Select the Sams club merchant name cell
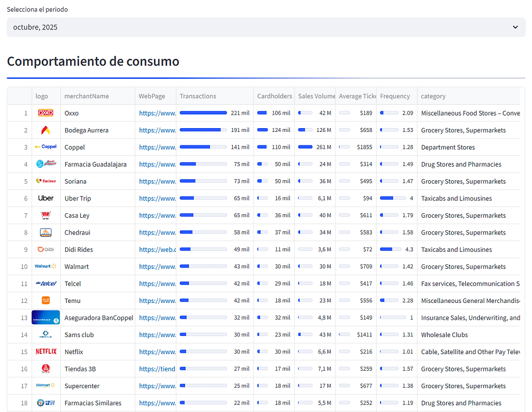Screen dimensions: 532x412 click(98, 334)
